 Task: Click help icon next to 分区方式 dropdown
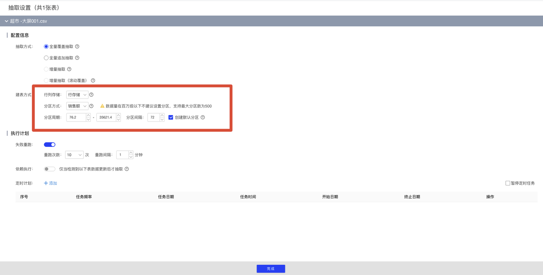pos(91,106)
